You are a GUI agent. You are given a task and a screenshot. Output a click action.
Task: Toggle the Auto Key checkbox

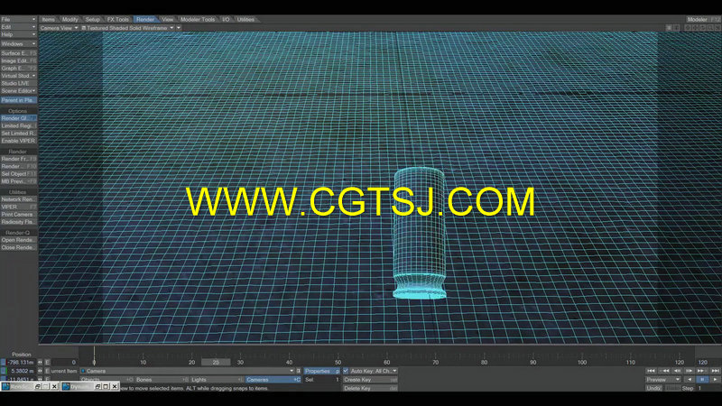pos(346,371)
